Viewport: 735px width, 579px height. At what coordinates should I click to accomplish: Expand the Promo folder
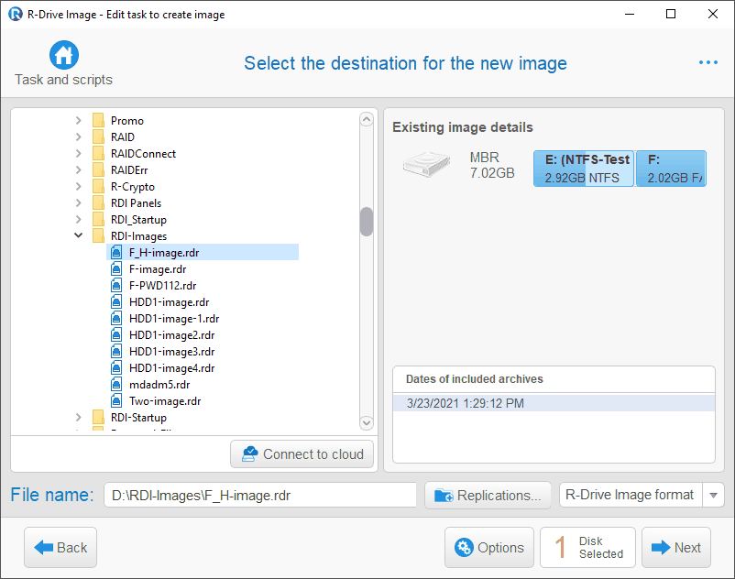click(78, 120)
